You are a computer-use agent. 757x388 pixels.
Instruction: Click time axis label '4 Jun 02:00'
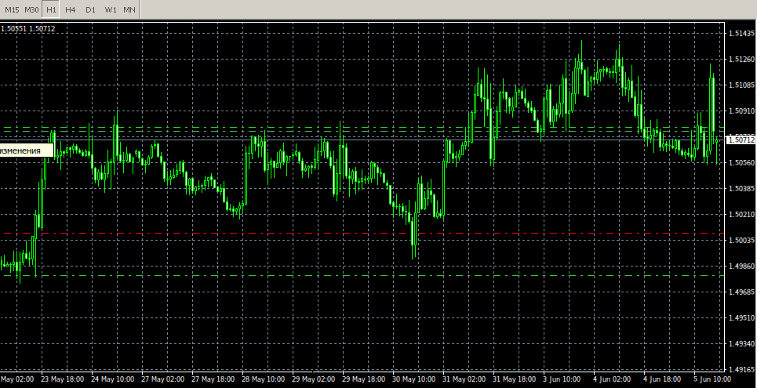click(612, 379)
